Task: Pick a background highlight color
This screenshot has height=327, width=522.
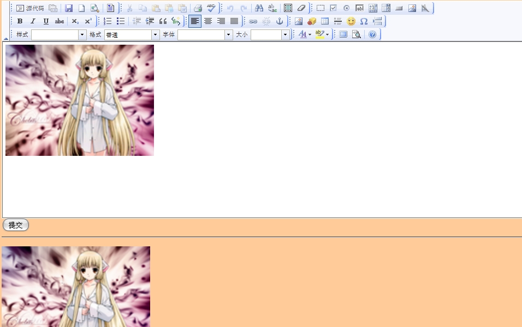Action: [x=322, y=34]
